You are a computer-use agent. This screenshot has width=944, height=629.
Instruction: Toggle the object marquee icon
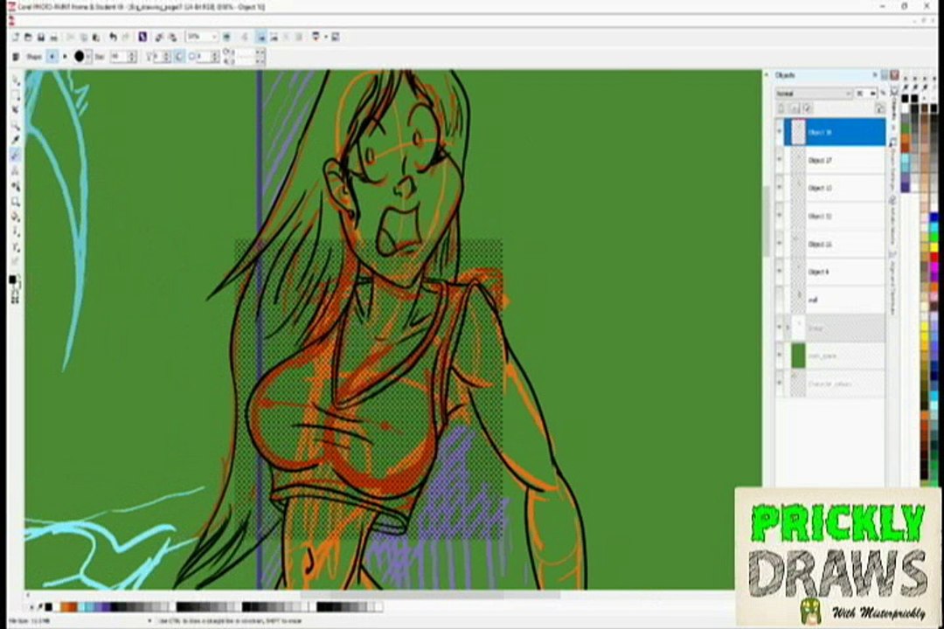274,38
